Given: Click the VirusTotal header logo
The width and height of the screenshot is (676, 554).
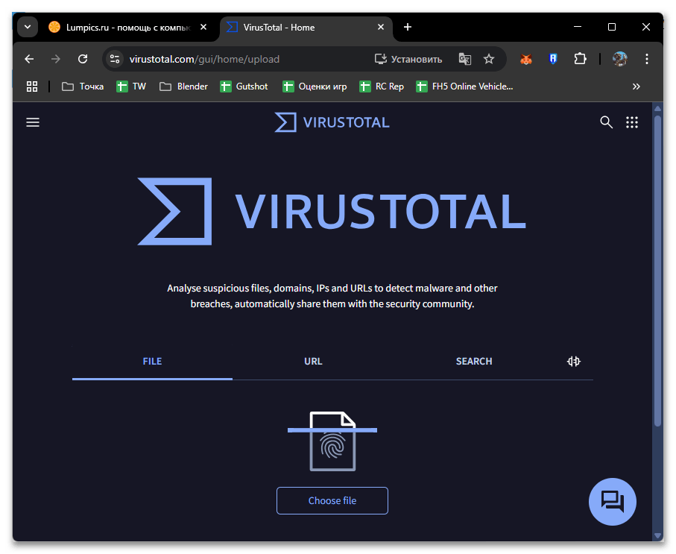Looking at the screenshot, I should tap(332, 122).
